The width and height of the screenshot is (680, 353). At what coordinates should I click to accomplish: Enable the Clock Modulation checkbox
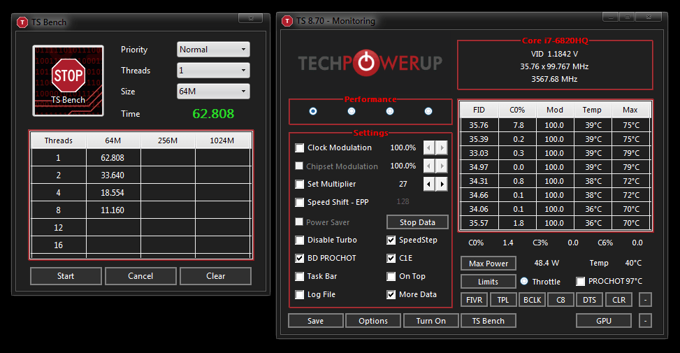pos(299,148)
